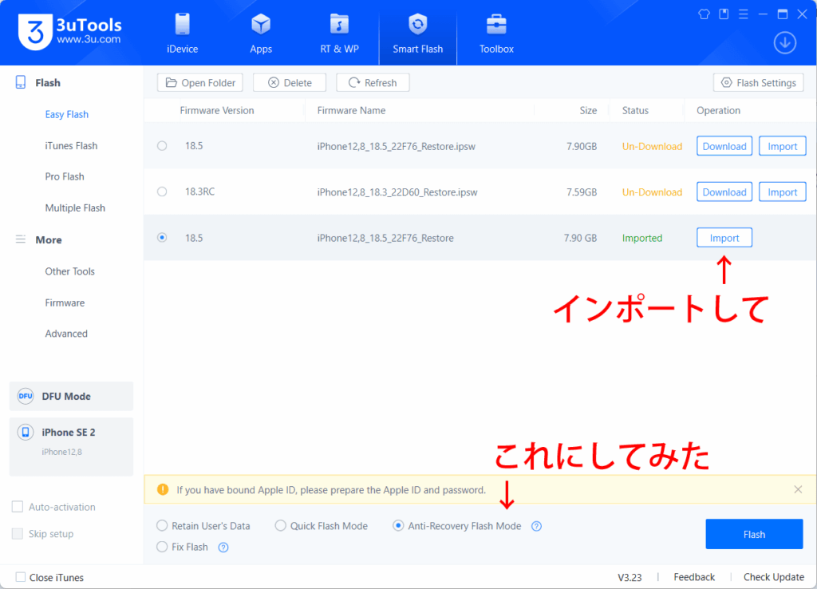Open the Toolbox section
Screen dimensions: 817x589
[x=496, y=33]
